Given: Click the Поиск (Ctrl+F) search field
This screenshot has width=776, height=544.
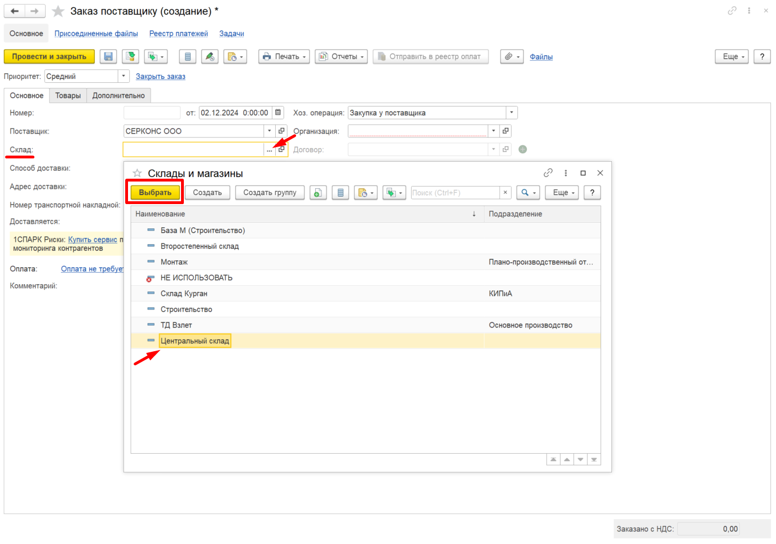Looking at the screenshot, I should pos(455,193).
